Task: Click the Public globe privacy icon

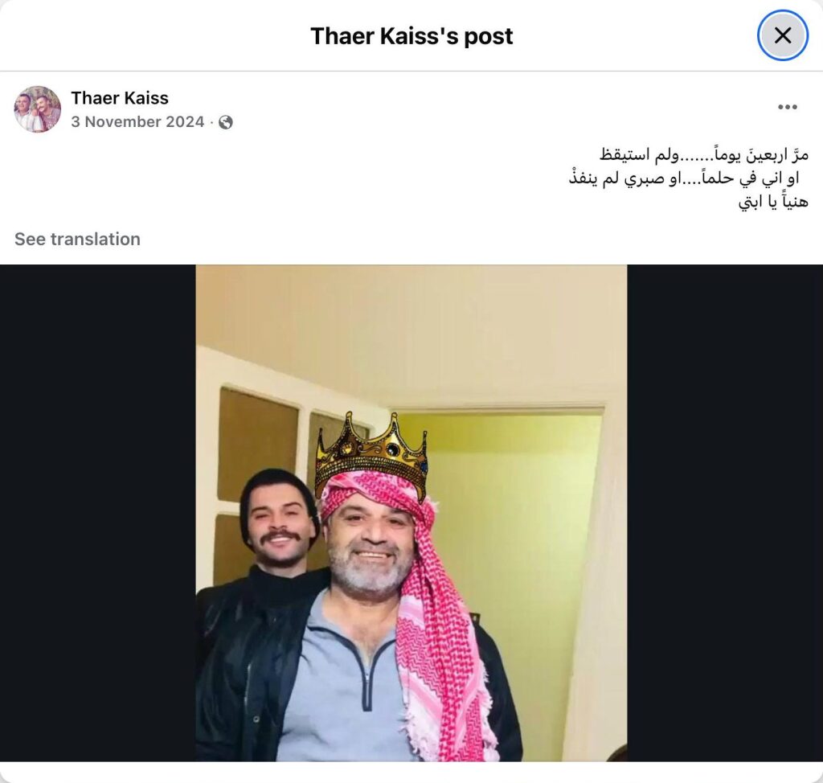Action: click(226, 122)
